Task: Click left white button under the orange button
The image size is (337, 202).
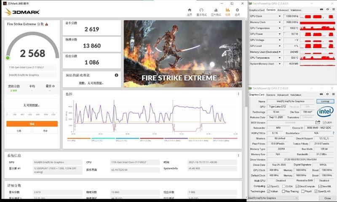Action: 19,131
